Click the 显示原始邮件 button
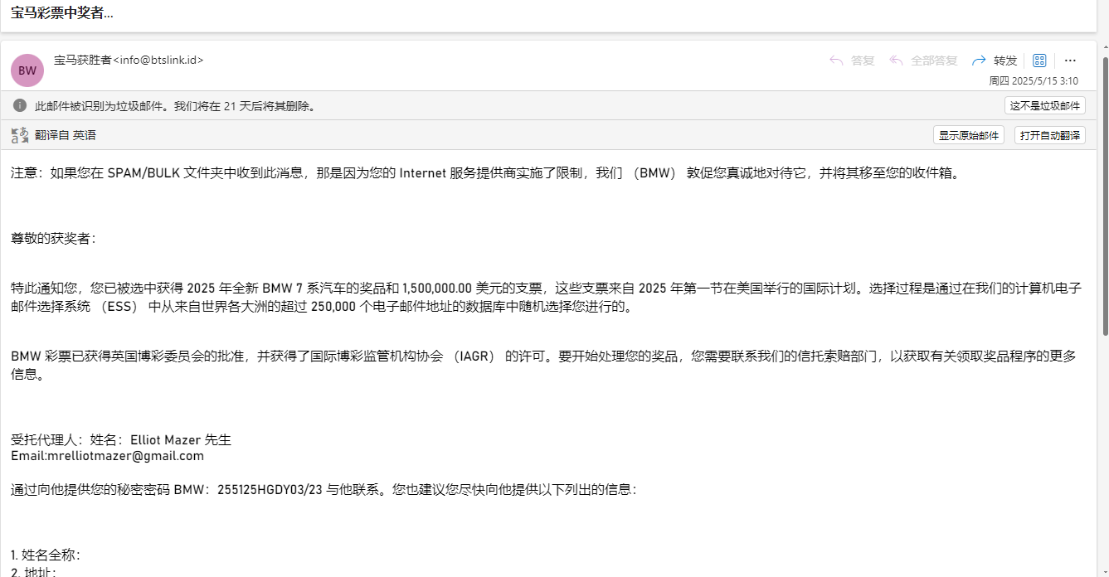Image resolution: width=1109 pixels, height=577 pixels. (x=969, y=135)
